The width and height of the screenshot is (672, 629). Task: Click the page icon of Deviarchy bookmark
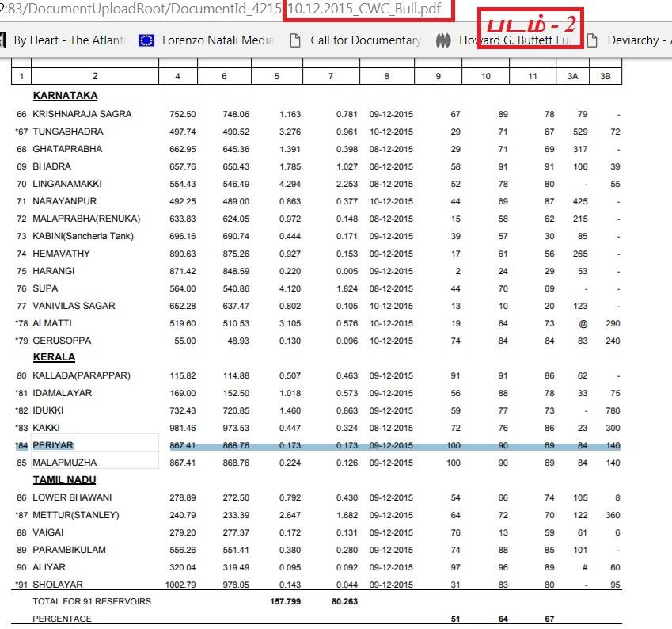[592, 40]
